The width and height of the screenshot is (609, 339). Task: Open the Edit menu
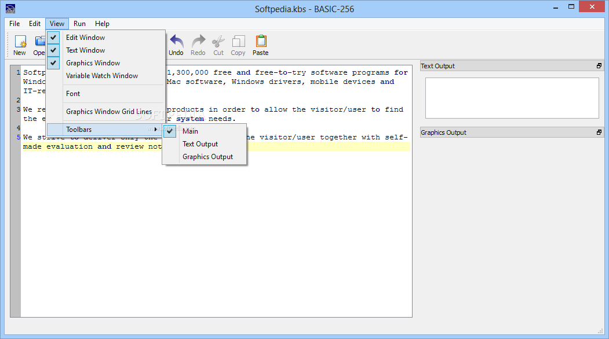coord(35,24)
